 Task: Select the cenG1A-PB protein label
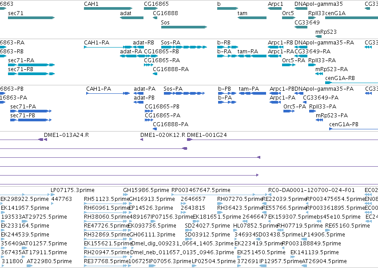(344, 124)
